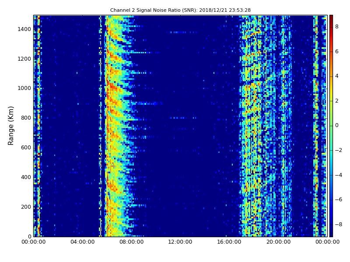Click the colorbar label 2
Image resolution: width=350 pixels, height=262 pixels.
337,101
